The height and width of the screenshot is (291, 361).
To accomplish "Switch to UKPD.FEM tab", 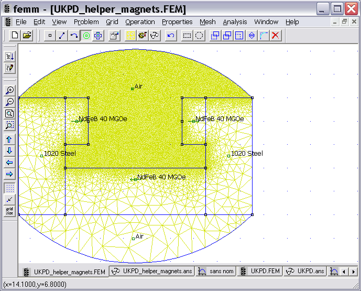I will tap(260, 271).
